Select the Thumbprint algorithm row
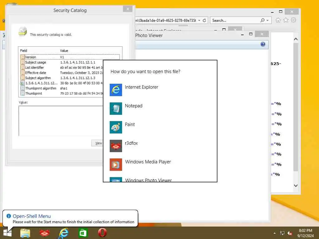Viewport: 319px width, 239px height. point(61,88)
